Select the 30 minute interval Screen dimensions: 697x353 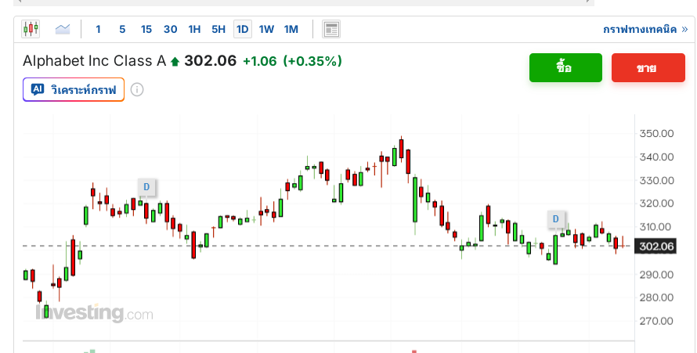pyautogui.click(x=170, y=29)
